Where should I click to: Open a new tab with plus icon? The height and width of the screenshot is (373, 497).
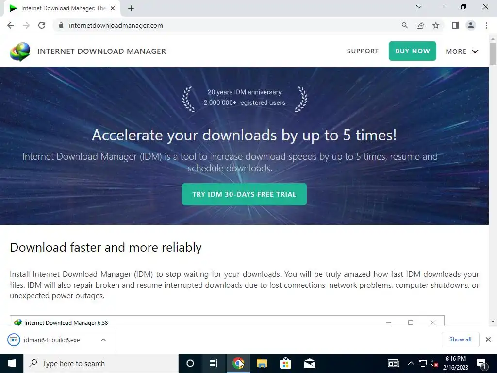(x=131, y=8)
